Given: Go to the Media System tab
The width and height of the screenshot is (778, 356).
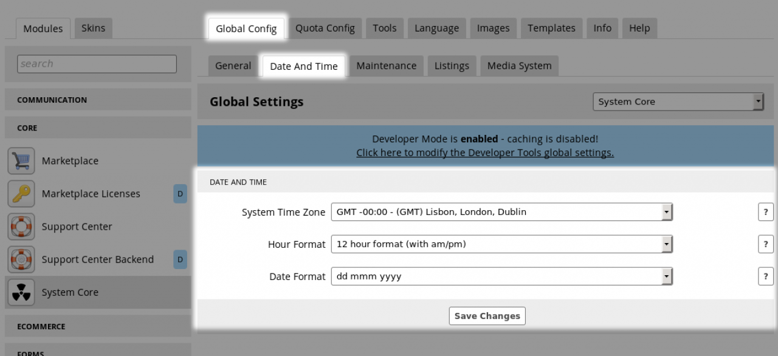Looking at the screenshot, I should (x=519, y=66).
